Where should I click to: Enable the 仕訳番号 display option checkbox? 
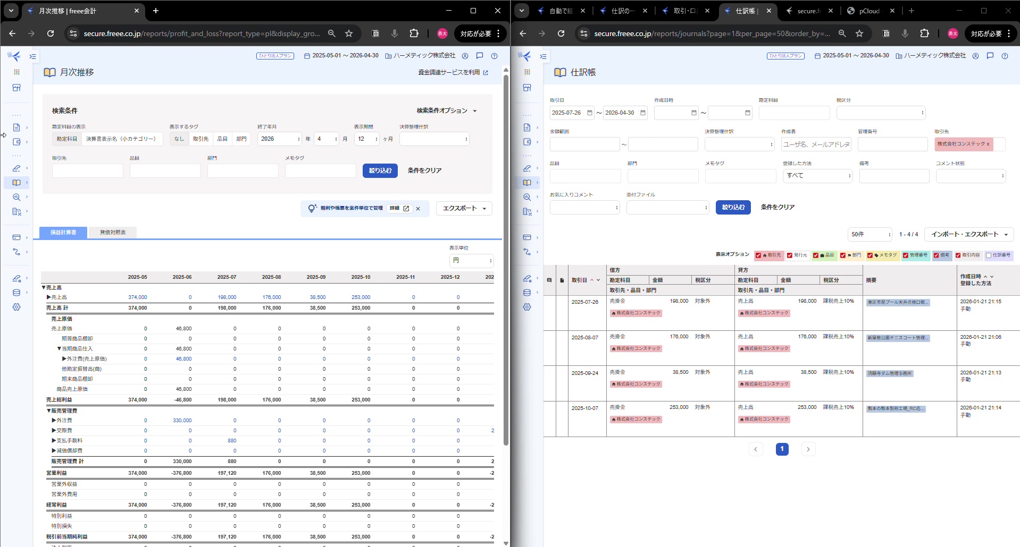click(989, 255)
